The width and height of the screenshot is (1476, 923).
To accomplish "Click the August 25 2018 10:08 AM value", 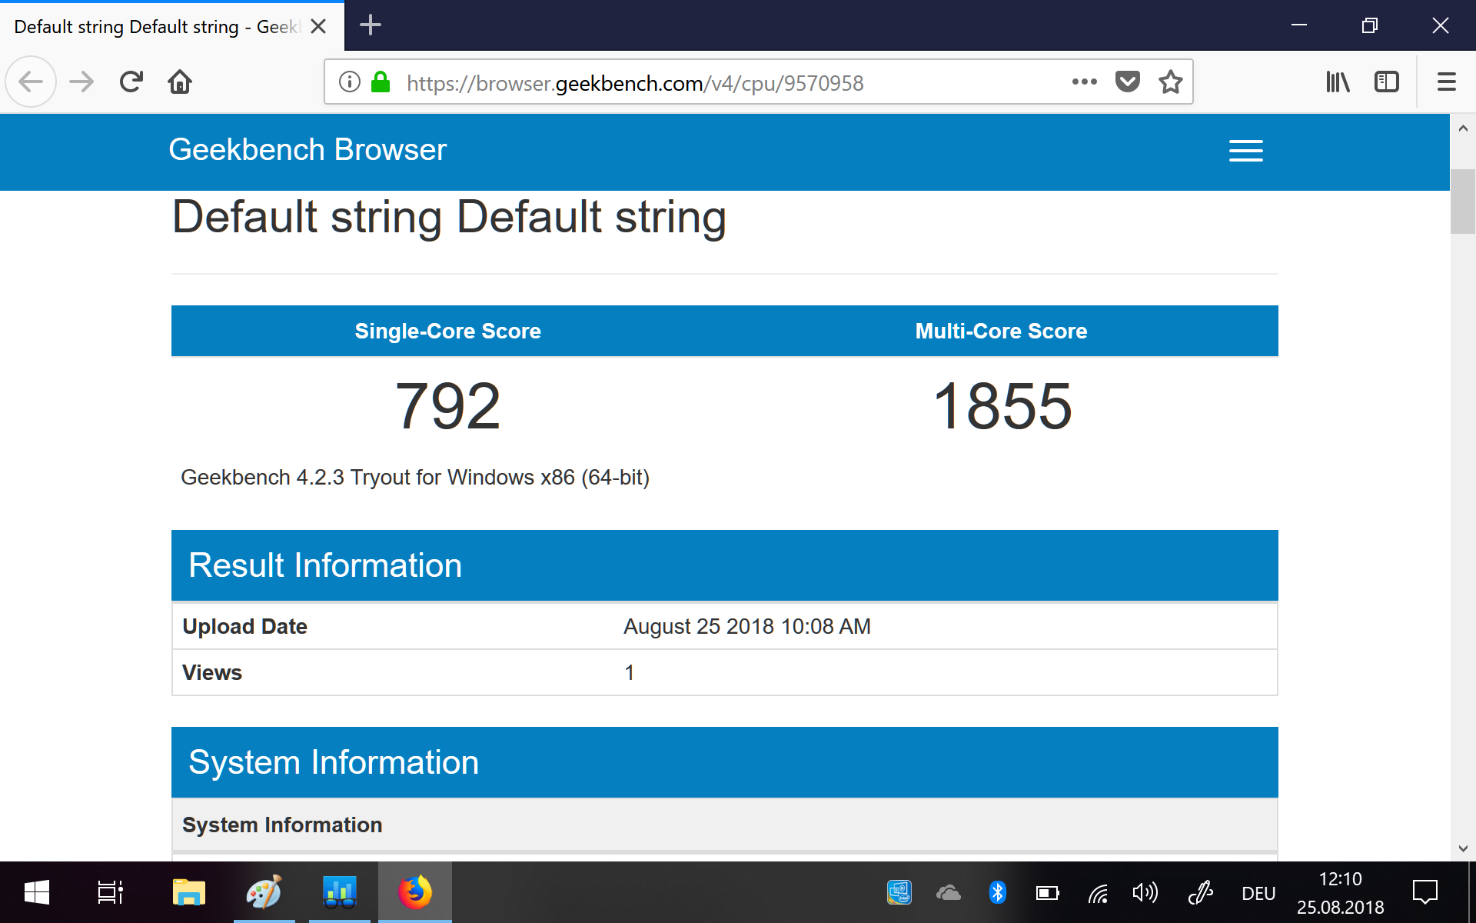I will [747, 626].
